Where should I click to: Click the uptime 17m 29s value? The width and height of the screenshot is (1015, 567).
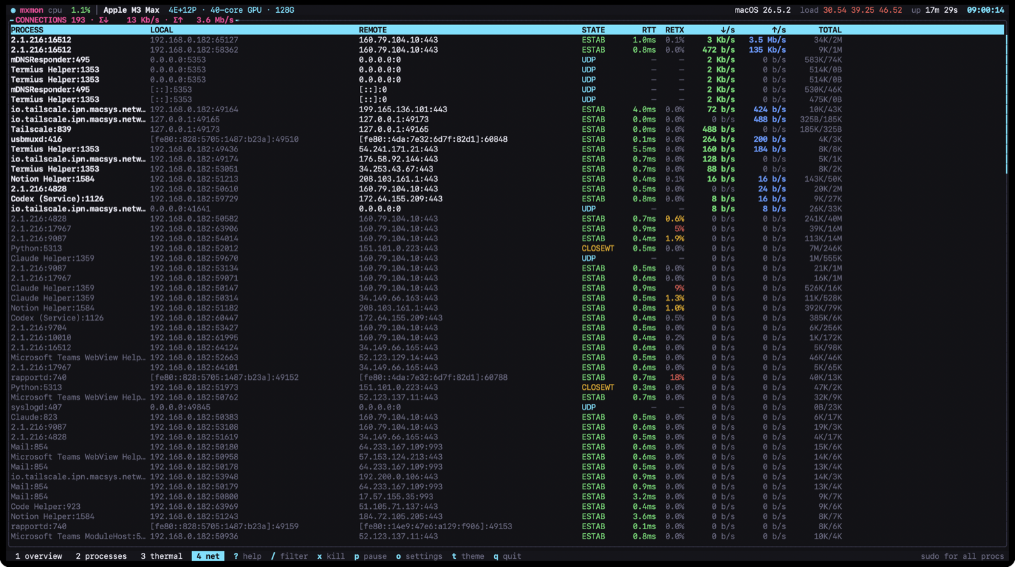[x=941, y=10]
